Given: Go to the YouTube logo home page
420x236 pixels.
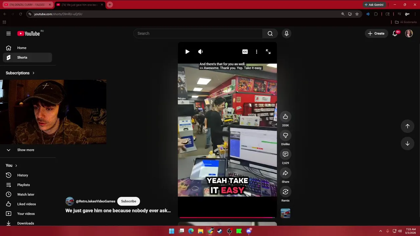Looking at the screenshot, I should pos(29,33).
